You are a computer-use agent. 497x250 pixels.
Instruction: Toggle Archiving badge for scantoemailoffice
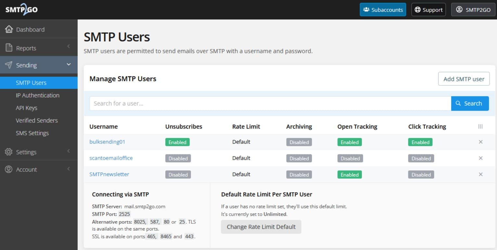point(299,158)
